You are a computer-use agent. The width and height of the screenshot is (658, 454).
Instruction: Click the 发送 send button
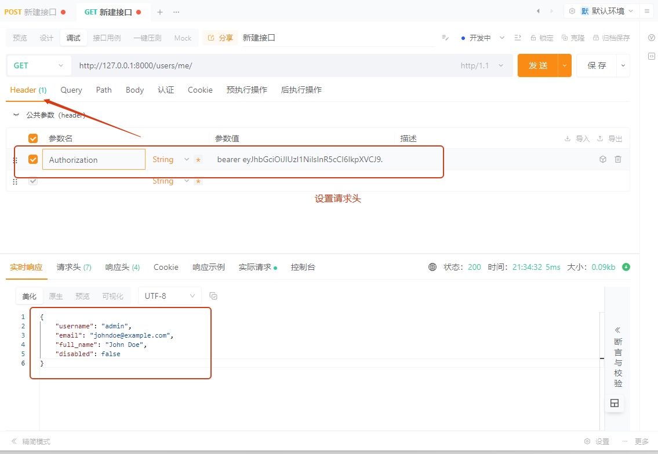(537, 65)
